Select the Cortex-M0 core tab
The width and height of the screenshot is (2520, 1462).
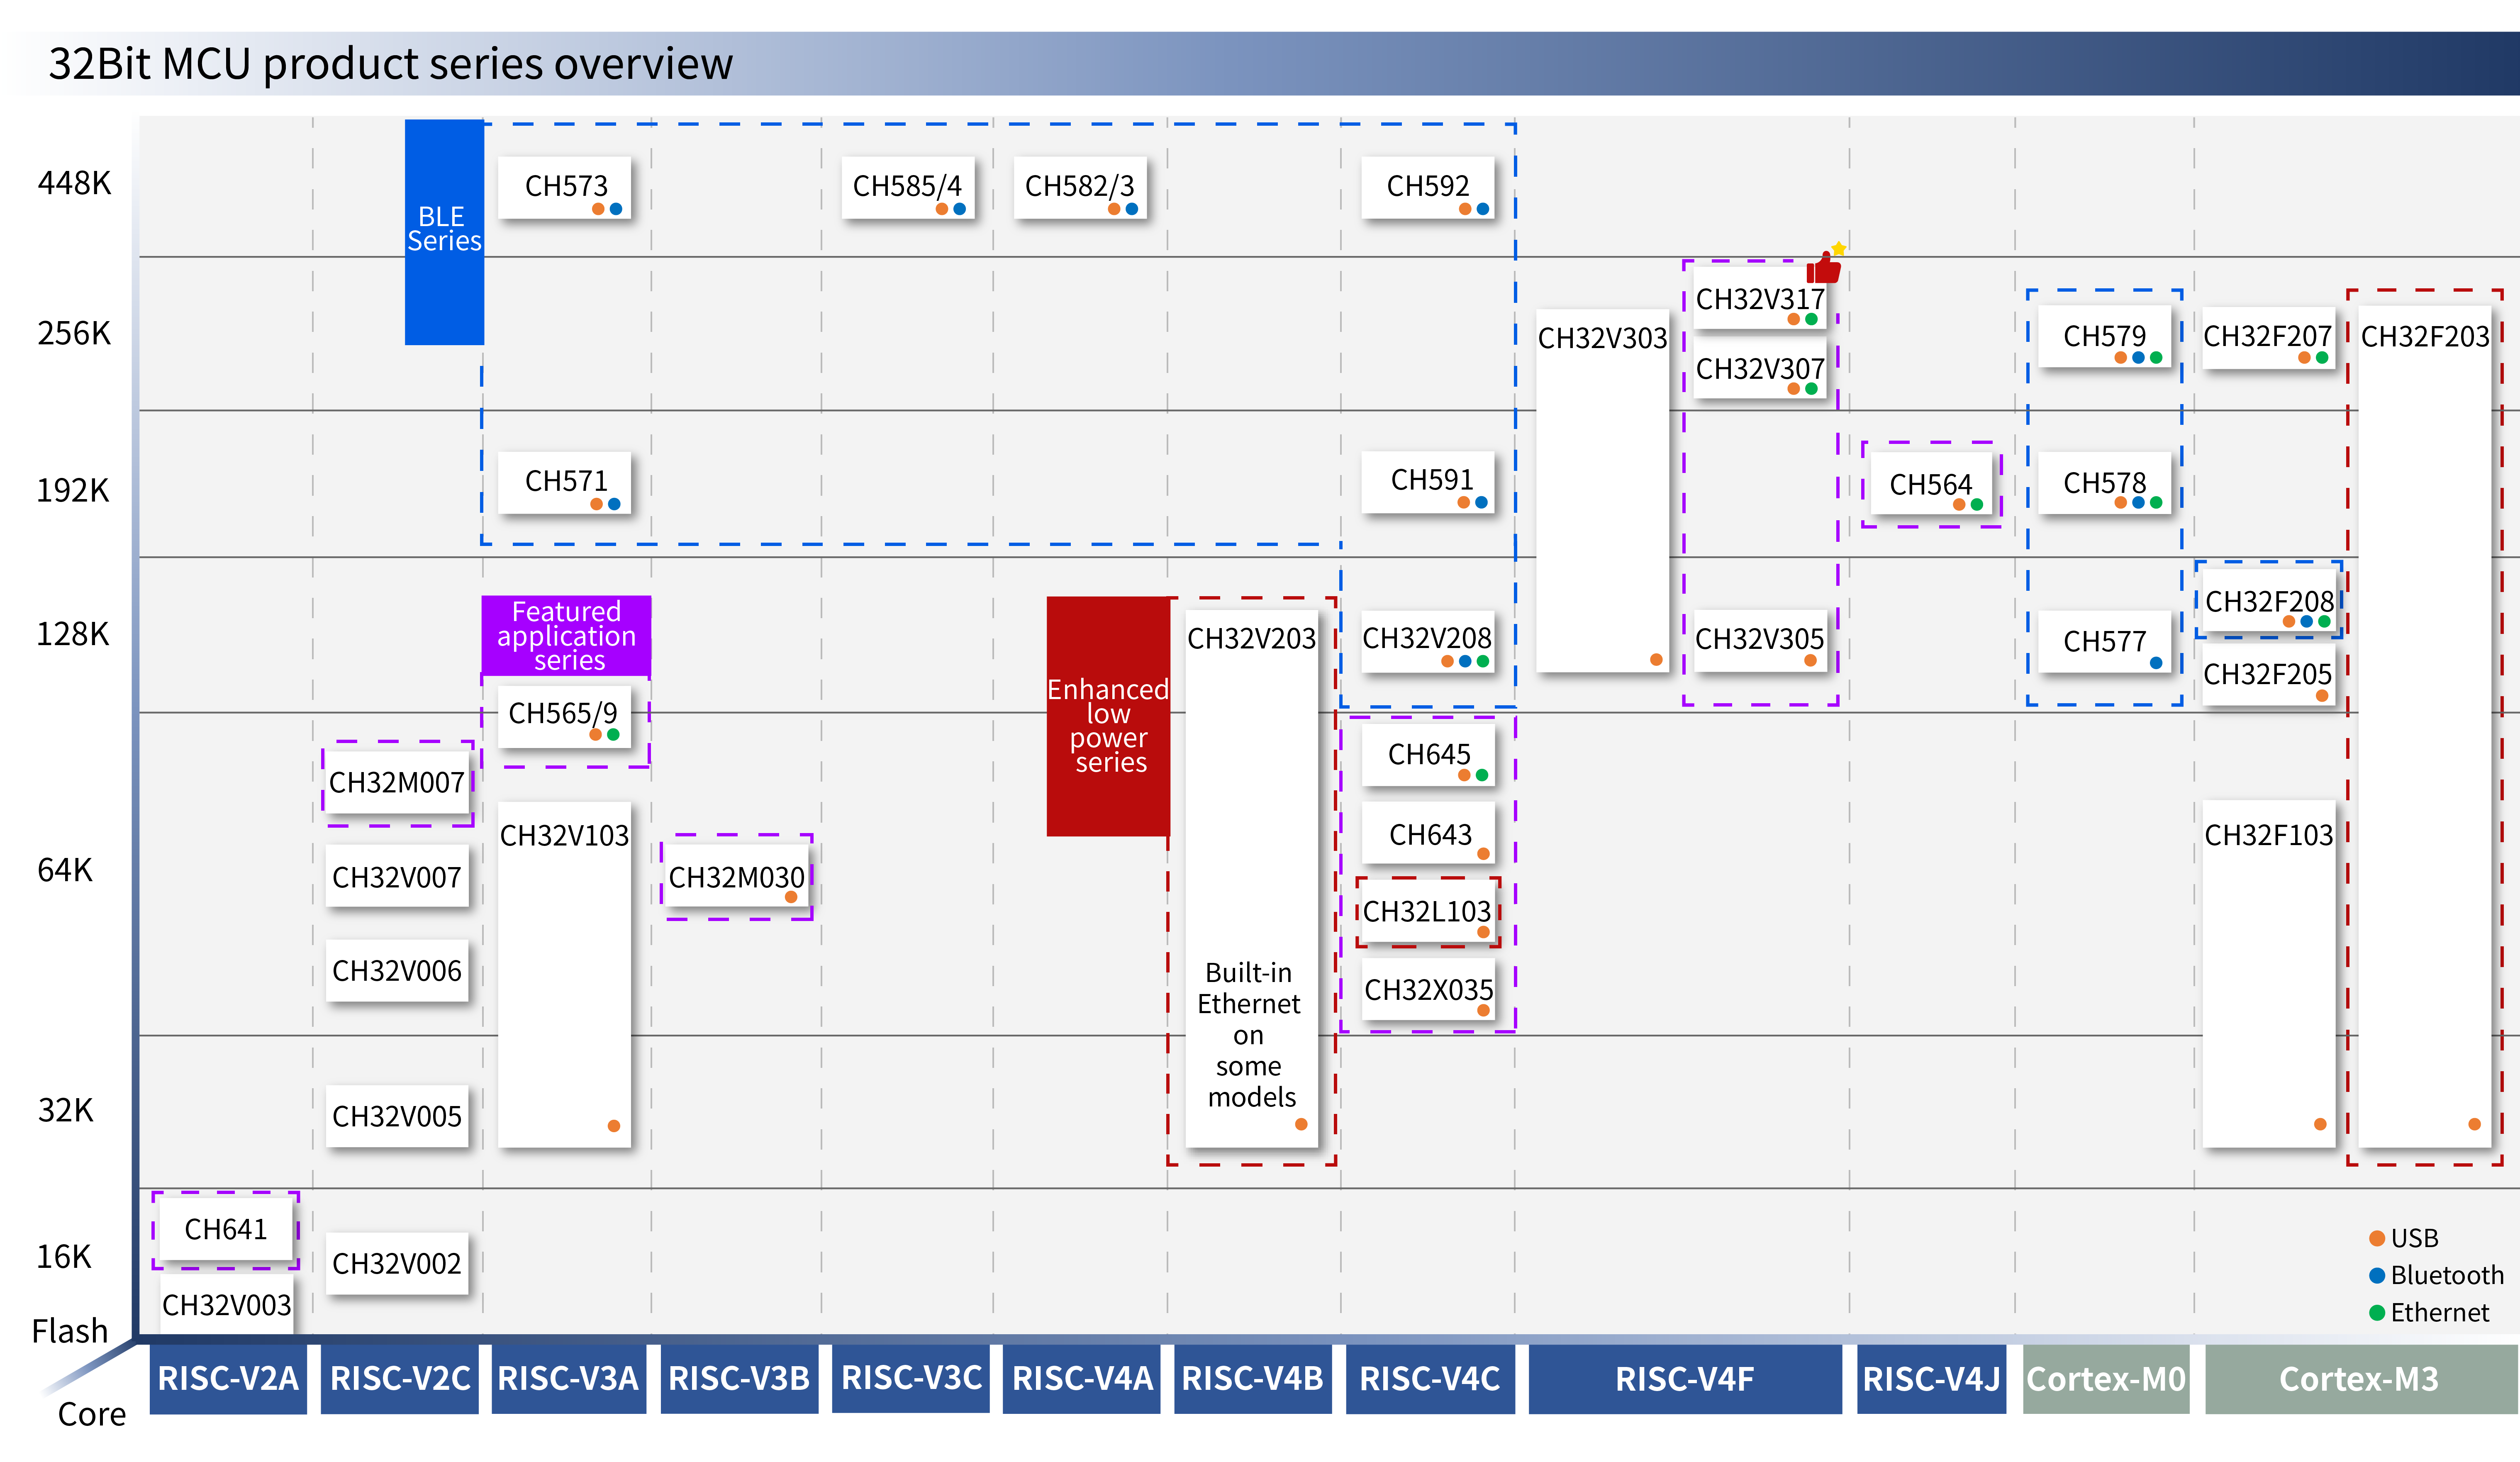(x=2106, y=1378)
